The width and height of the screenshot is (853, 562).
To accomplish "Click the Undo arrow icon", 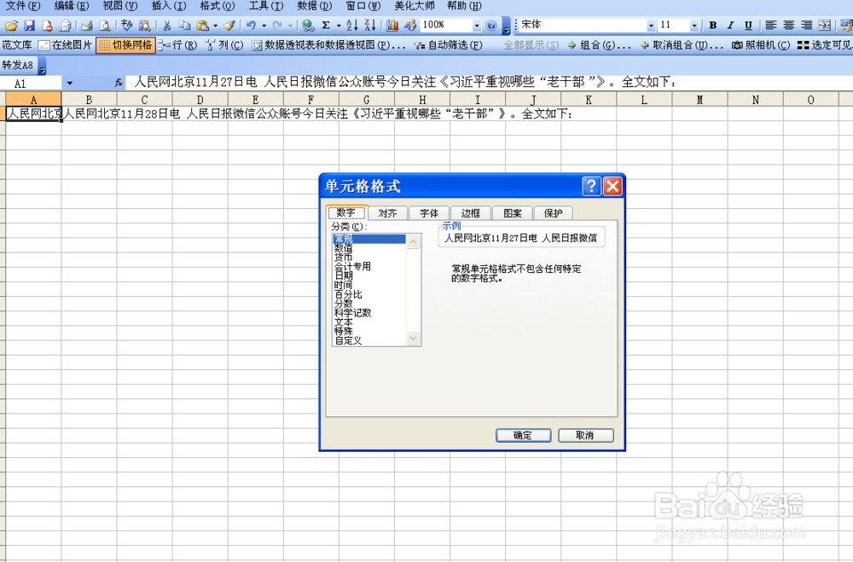I will [252, 26].
